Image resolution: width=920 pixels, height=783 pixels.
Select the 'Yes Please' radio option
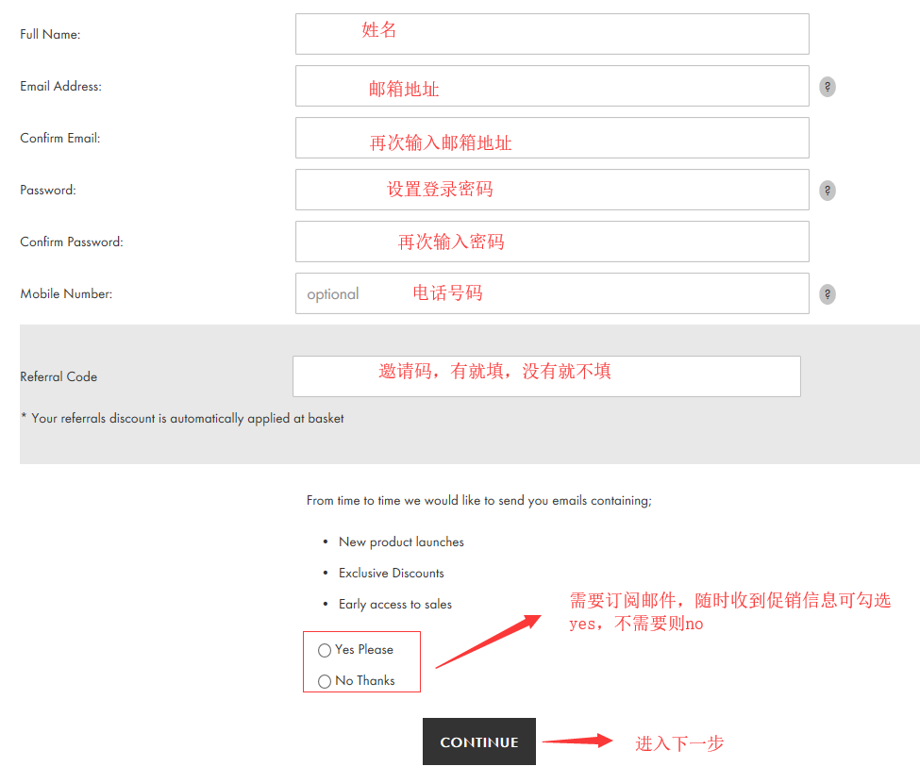tap(325, 650)
